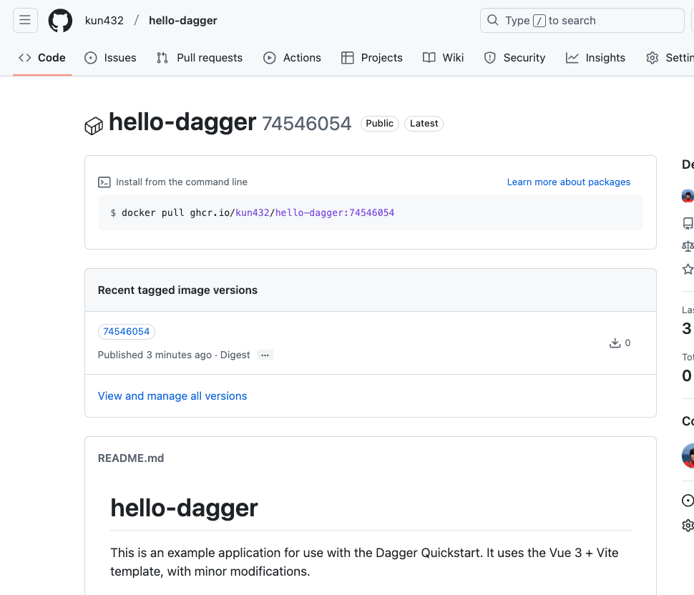Click the large contributor avatar in sidebar
This screenshot has width=694, height=595.
pyautogui.click(x=688, y=456)
